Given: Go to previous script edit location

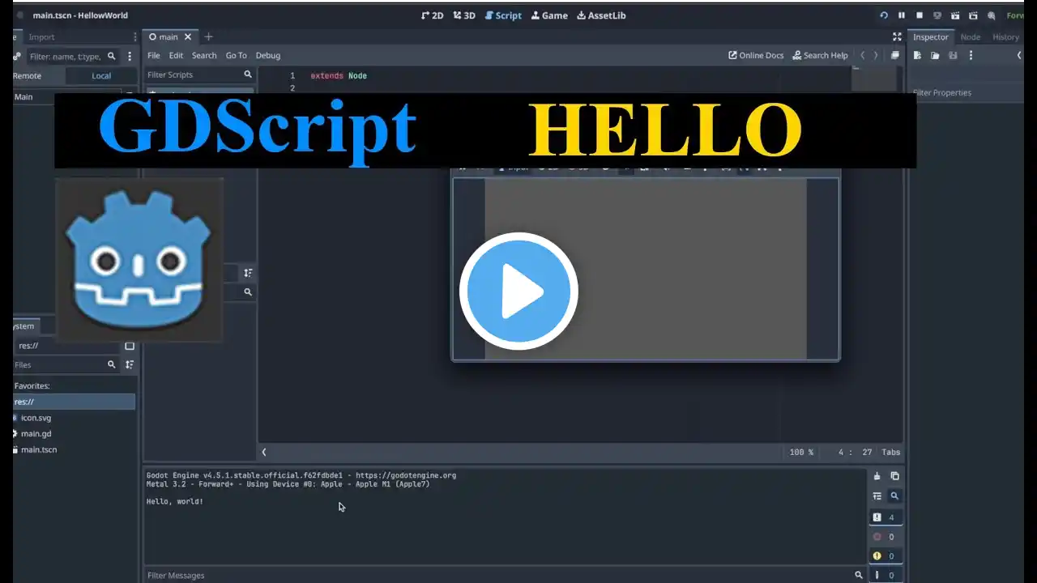Looking at the screenshot, I should click(862, 55).
